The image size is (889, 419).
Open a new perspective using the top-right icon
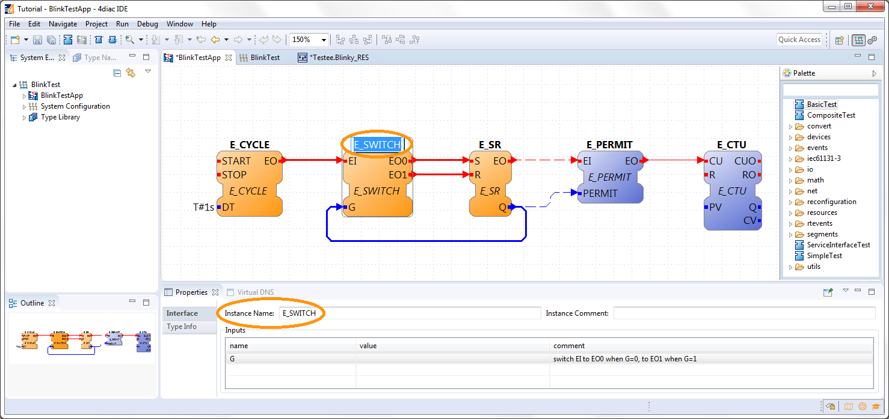(840, 40)
